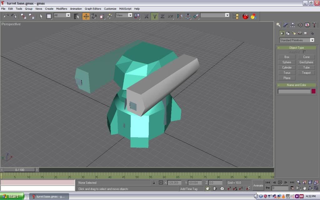Viewport: 320px width, 200px height.
Task: Click the Box primitive button
Action: click(287, 57)
